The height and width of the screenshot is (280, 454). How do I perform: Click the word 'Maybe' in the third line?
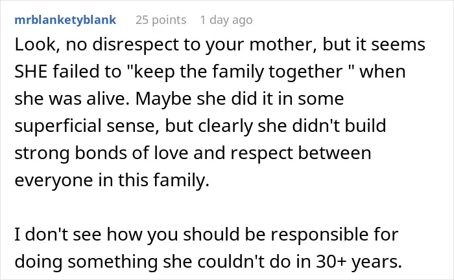[x=163, y=99]
